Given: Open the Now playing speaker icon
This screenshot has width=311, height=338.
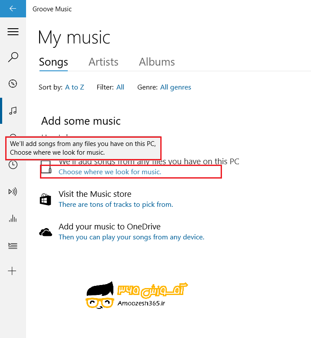Looking at the screenshot, I should 13,192.
